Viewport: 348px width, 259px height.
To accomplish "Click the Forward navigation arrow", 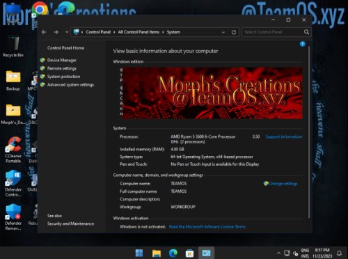I will [56, 32].
